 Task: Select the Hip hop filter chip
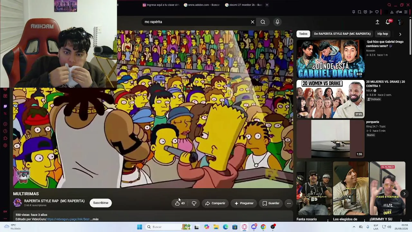click(x=383, y=34)
